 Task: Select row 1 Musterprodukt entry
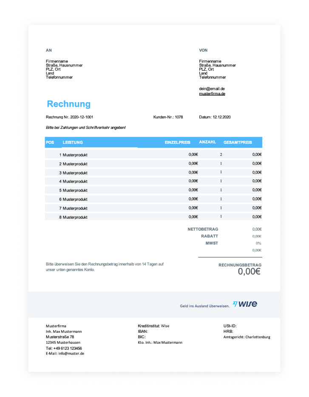tap(75, 155)
